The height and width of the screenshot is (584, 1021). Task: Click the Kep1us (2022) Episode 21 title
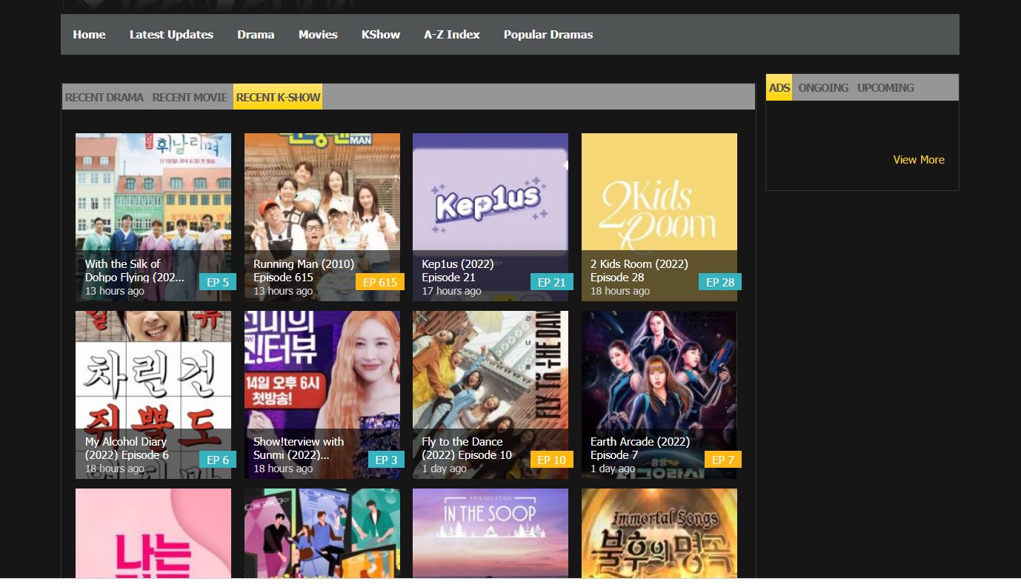point(458,271)
